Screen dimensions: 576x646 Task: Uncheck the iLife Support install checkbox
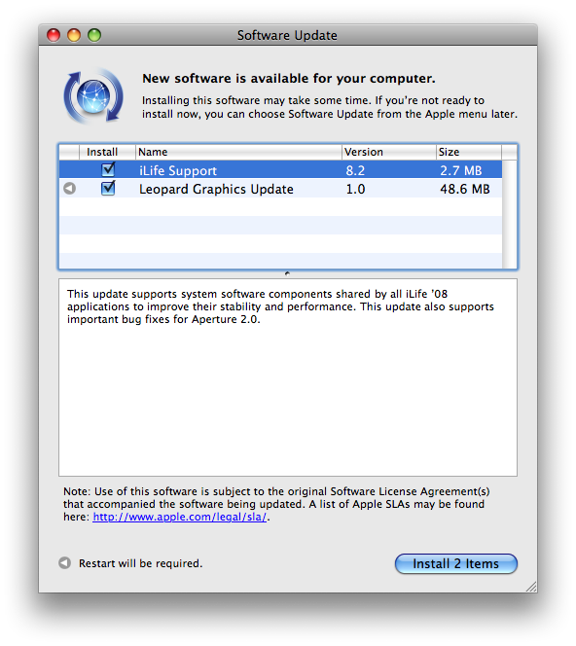tap(108, 169)
